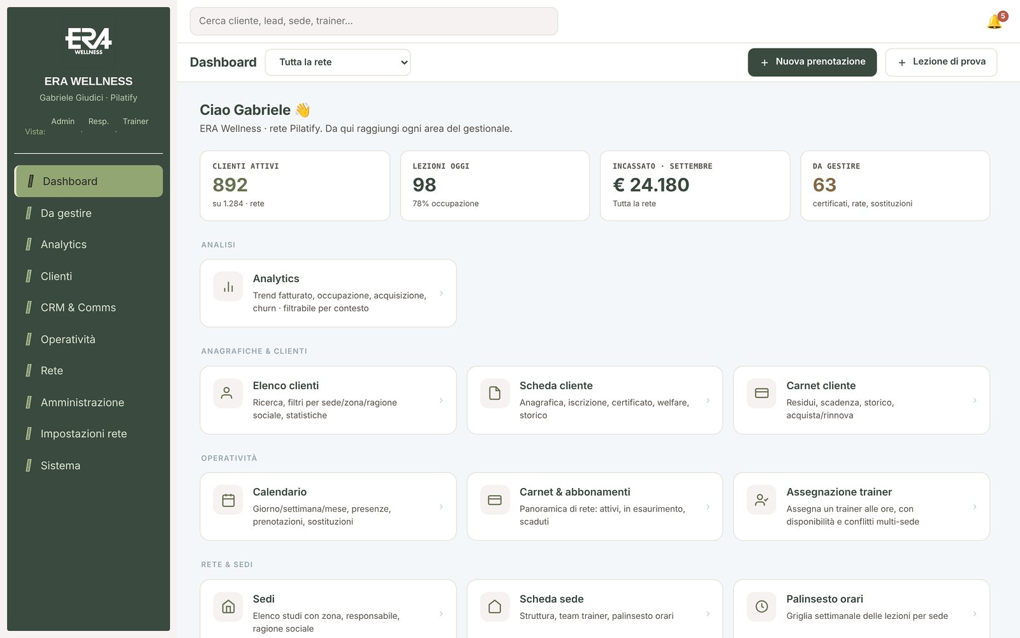Open the Tutta la rete dropdown

pyautogui.click(x=338, y=63)
